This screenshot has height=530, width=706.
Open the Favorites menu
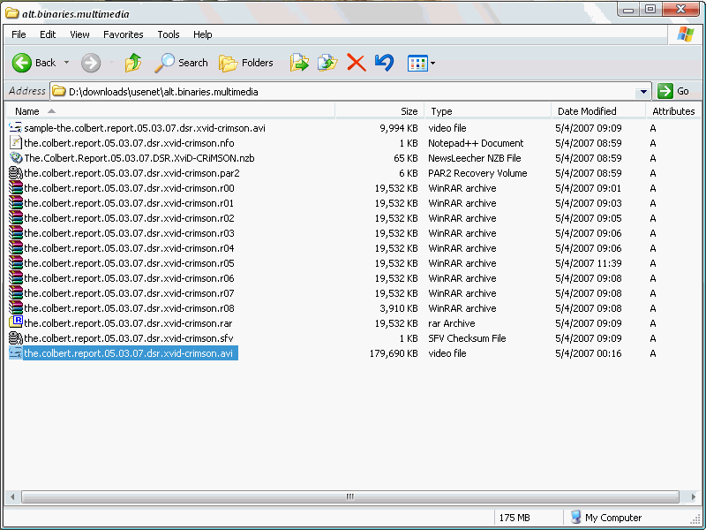click(124, 34)
